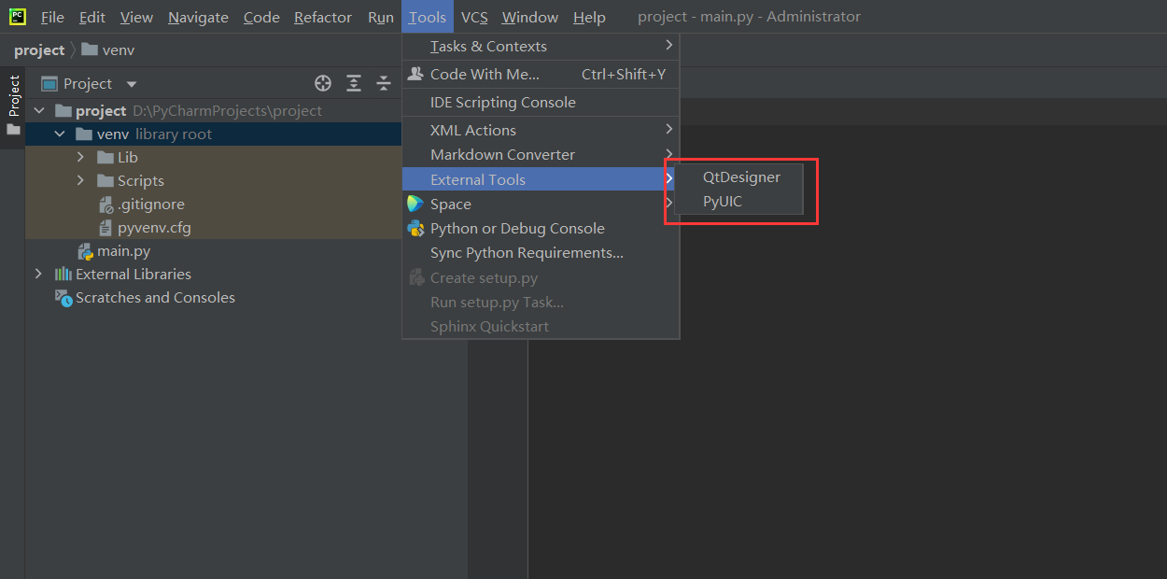Click the PyCharm logo in the title bar

pos(16,16)
